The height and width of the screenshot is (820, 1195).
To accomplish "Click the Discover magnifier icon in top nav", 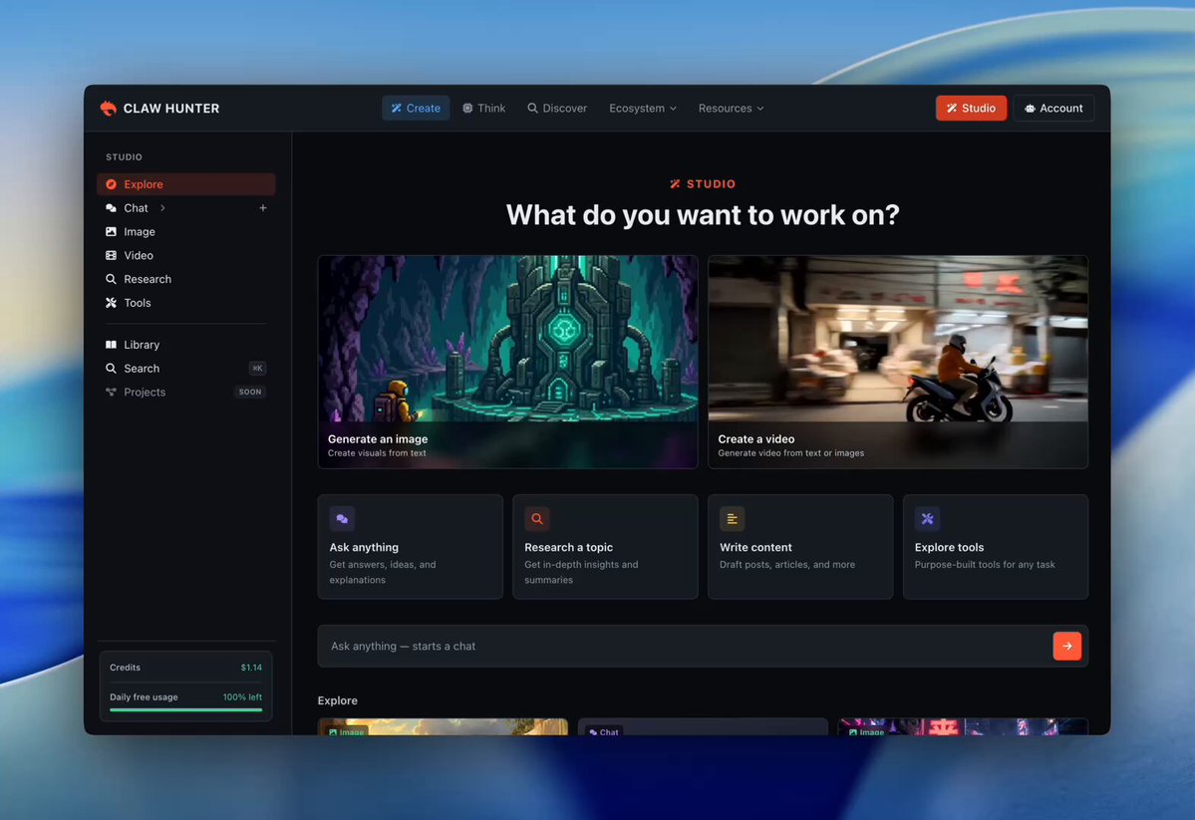I will pyautogui.click(x=533, y=109).
